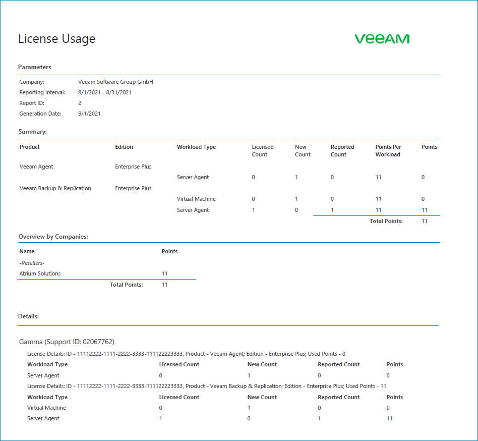Select the -Resellers- group label
This screenshot has width=478, height=441.
32,263
